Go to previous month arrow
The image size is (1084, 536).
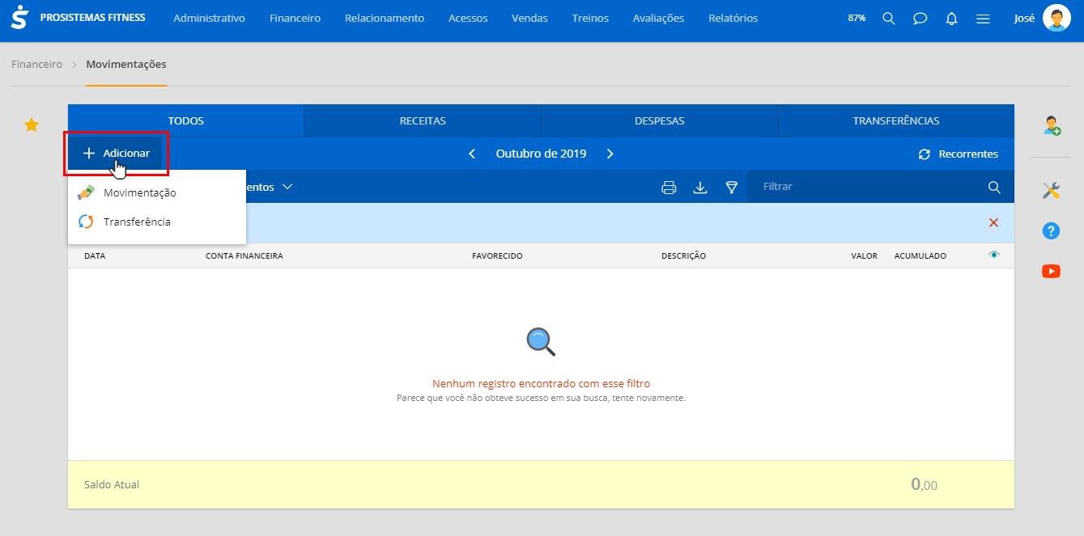[x=472, y=154]
